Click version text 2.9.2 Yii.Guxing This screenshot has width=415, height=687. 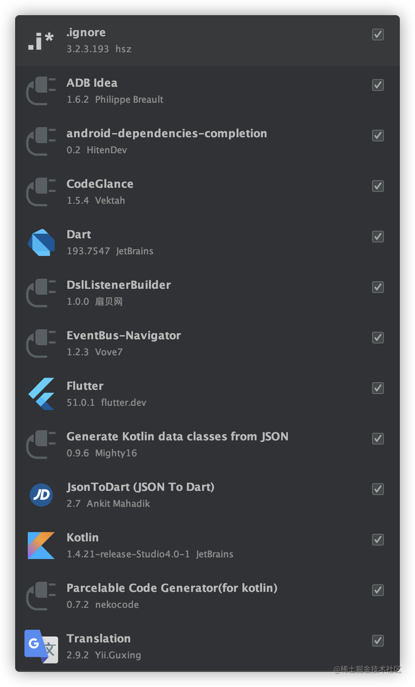coord(104,655)
